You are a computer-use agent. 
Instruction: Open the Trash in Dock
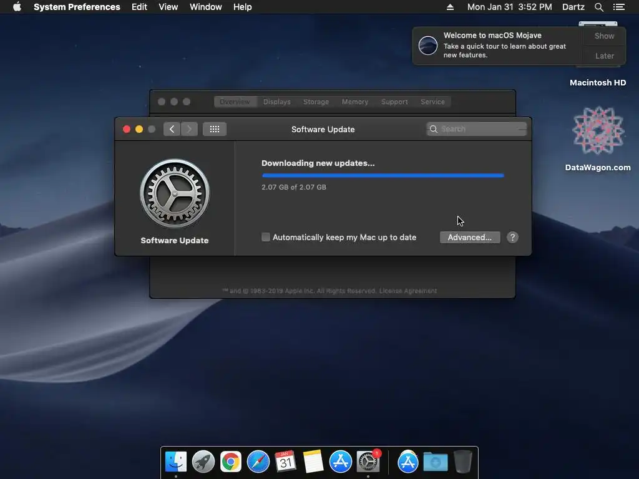point(462,462)
